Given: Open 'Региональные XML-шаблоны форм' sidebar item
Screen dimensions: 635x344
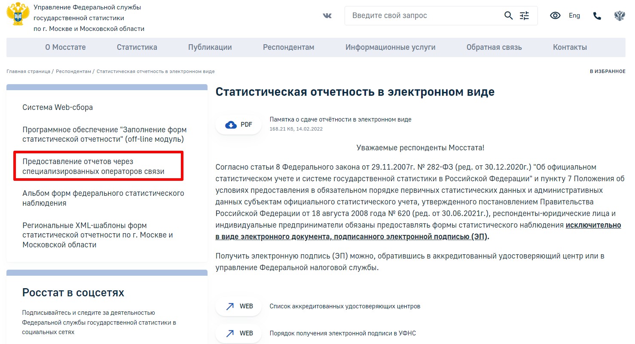Looking at the screenshot, I should [98, 235].
